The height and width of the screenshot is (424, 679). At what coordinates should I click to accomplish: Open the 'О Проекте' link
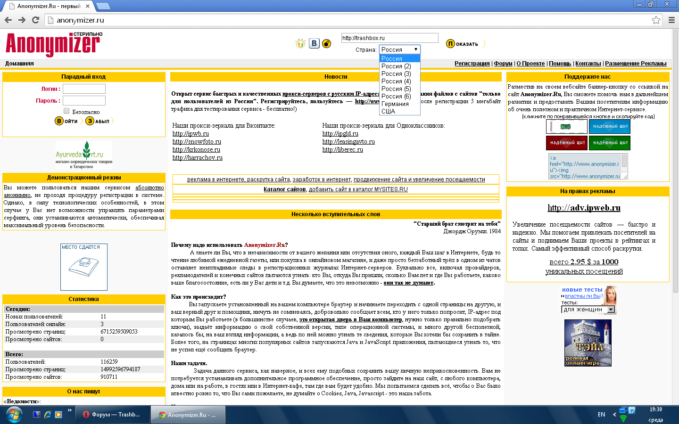coord(530,64)
